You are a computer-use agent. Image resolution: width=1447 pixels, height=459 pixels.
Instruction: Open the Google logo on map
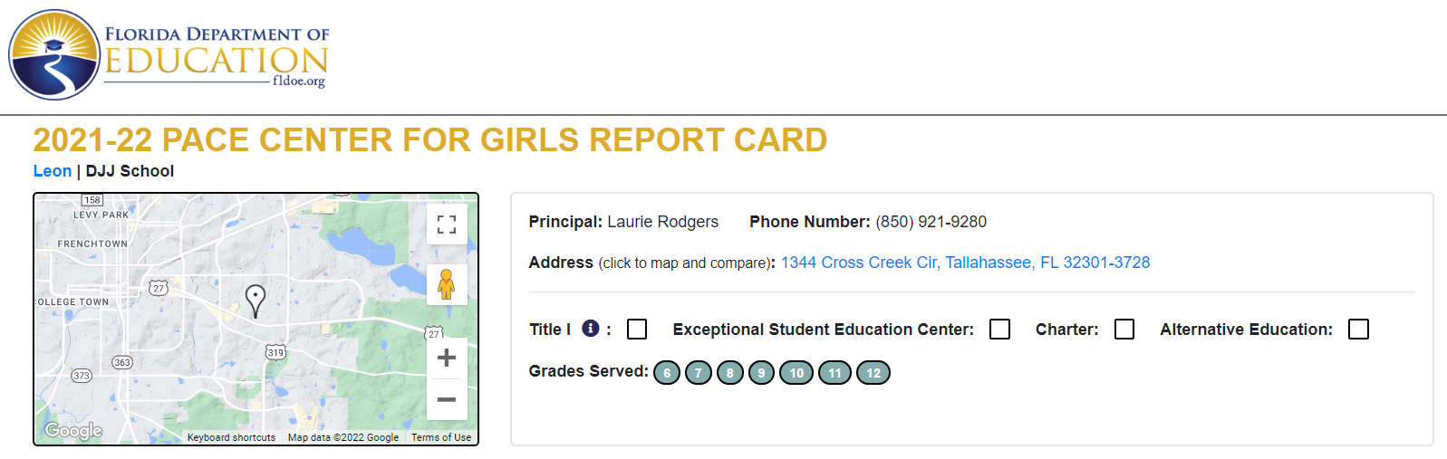click(x=73, y=431)
